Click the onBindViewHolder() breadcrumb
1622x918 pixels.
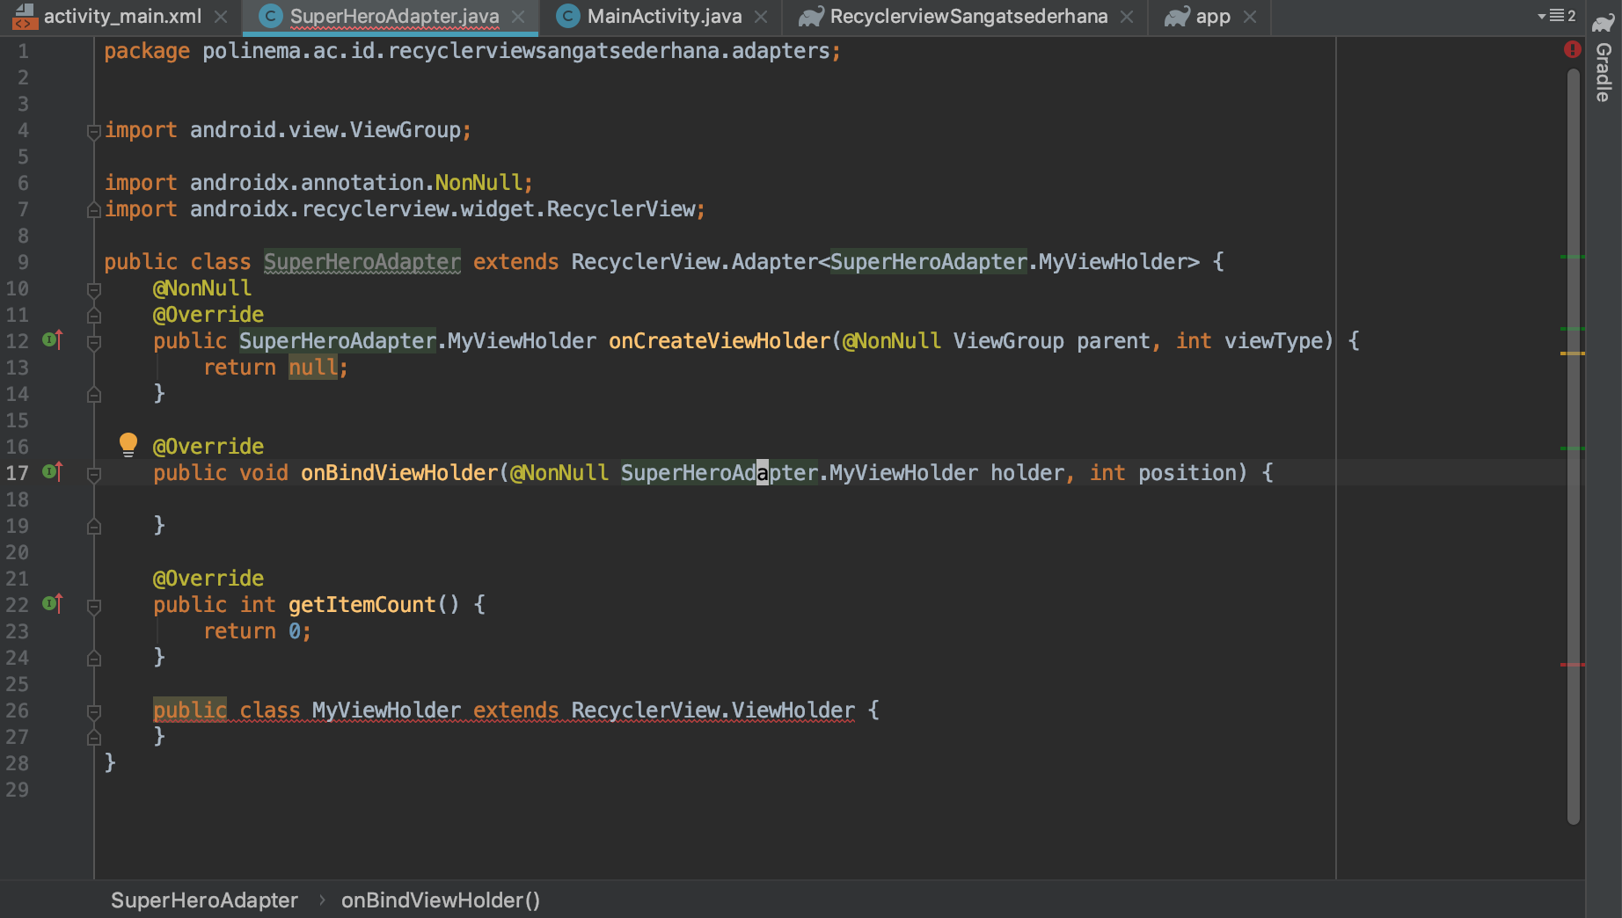(441, 900)
